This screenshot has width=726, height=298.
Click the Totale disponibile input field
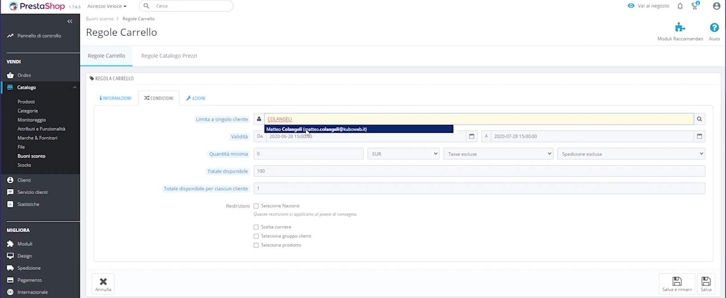[479, 171]
